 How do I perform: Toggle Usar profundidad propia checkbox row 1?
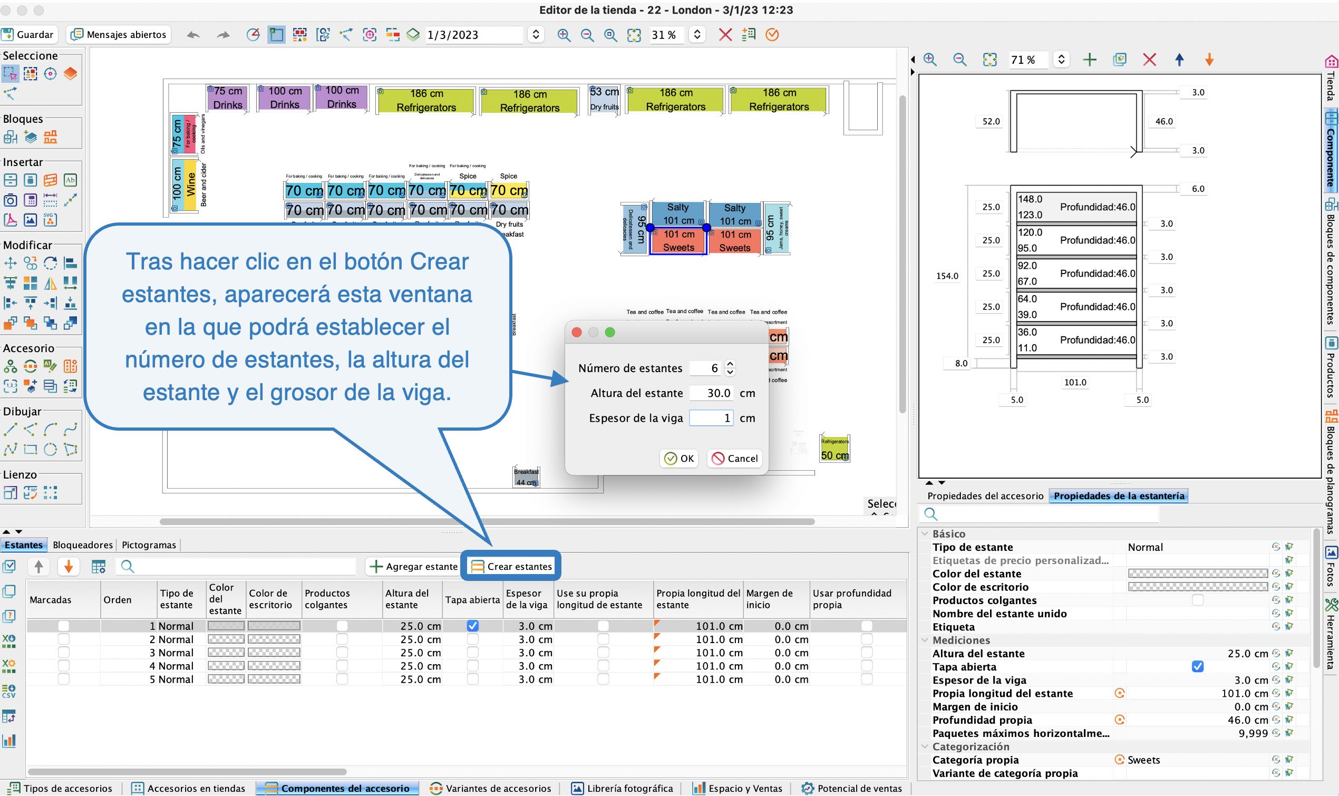click(867, 626)
